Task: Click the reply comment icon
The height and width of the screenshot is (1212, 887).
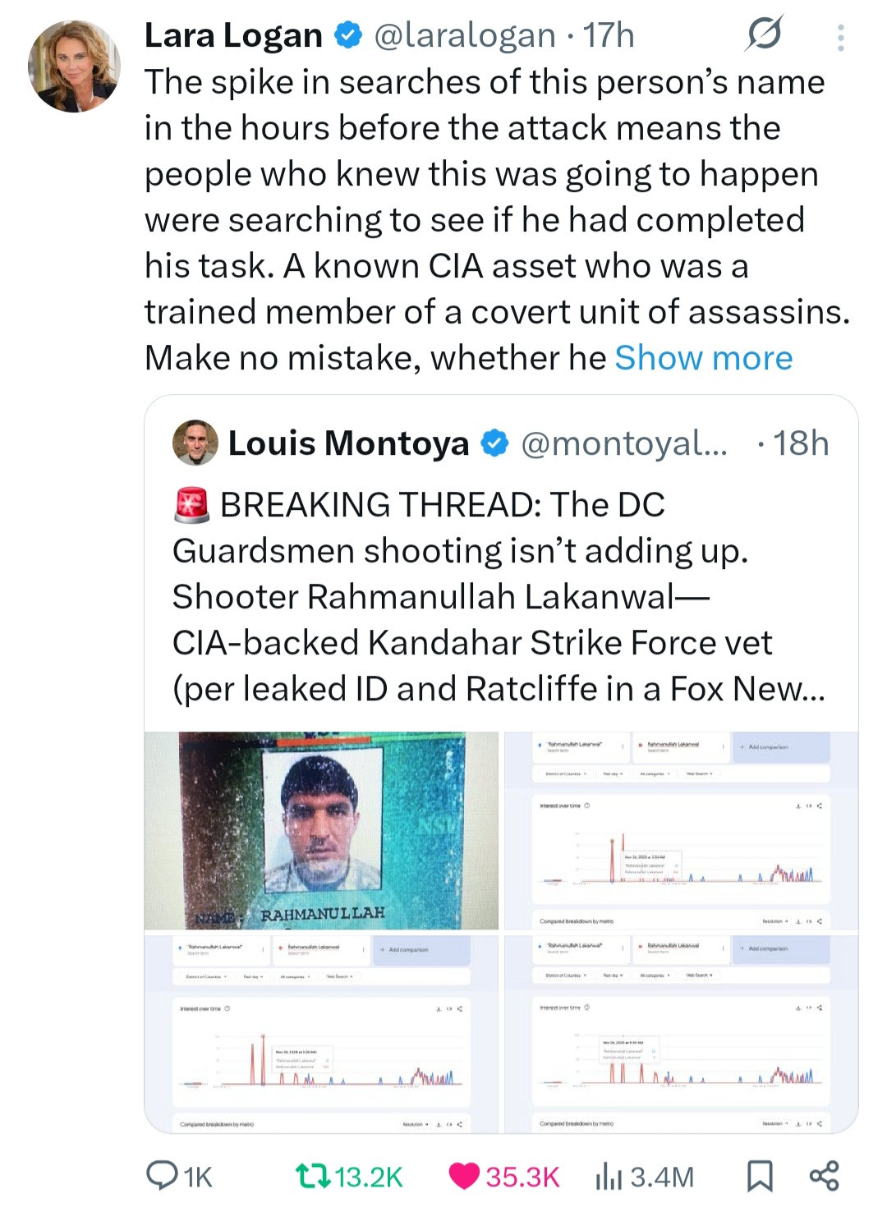Action: [159, 1176]
